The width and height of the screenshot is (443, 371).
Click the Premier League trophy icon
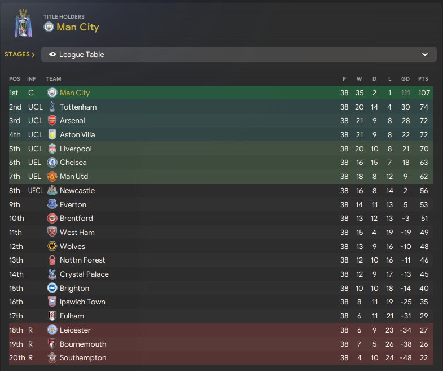(23, 23)
